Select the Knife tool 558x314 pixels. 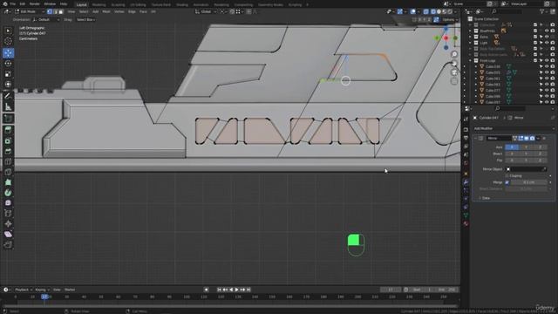(x=8, y=172)
